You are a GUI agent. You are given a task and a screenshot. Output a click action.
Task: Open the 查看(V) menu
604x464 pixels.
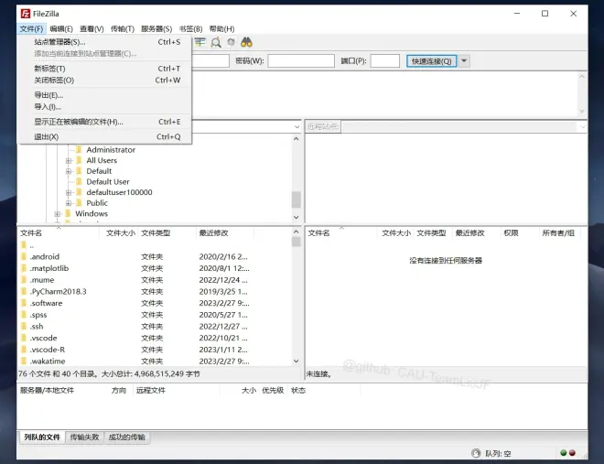[x=92, y=29]
